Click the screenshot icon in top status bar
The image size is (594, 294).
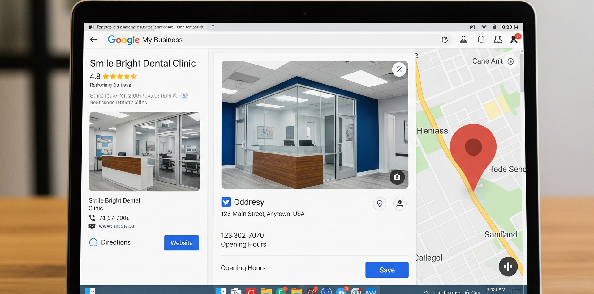tap(472, 27)
